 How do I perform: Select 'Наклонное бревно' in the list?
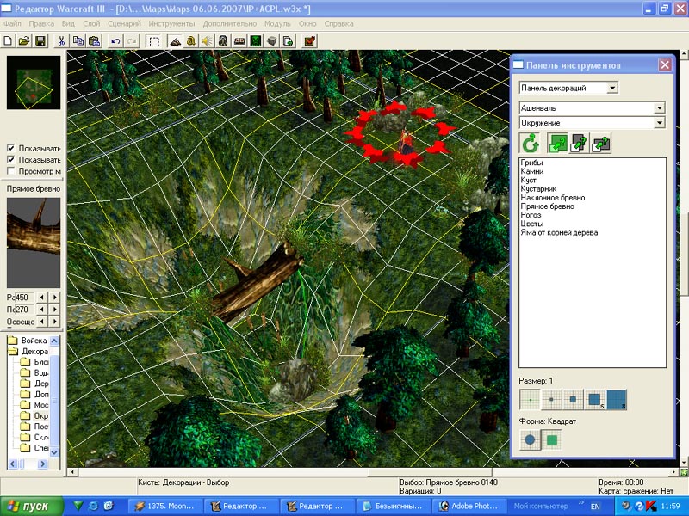click(553, 198)
